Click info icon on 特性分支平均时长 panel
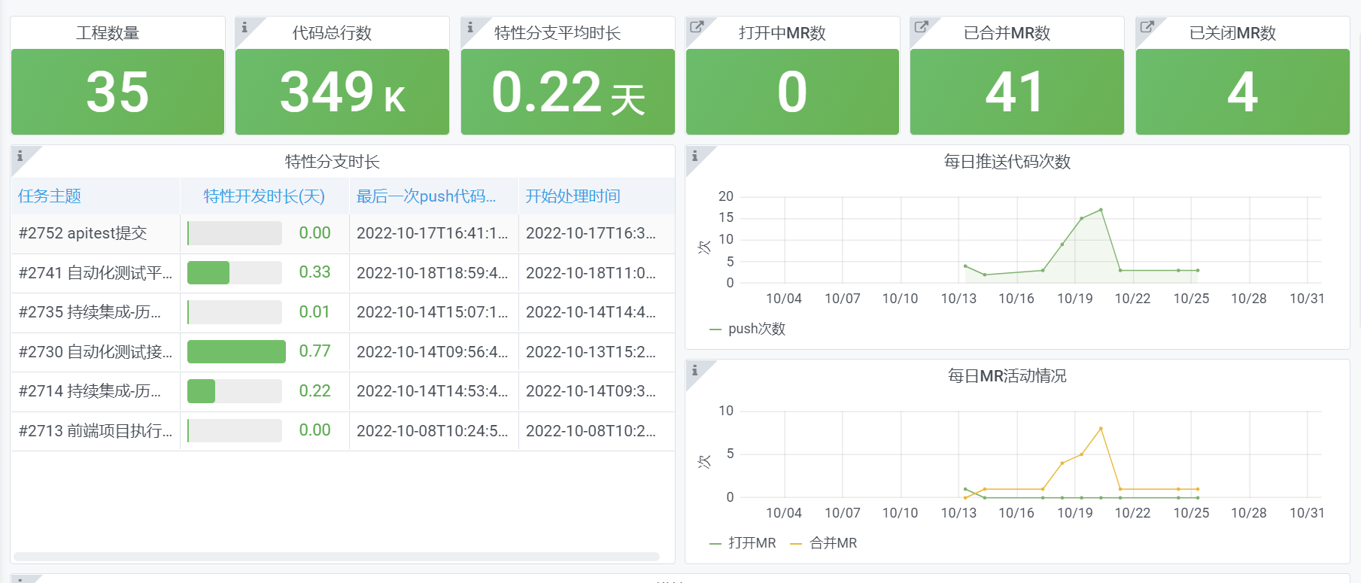 (470, 27)
